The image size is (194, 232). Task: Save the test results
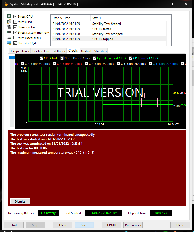(84, 225)
